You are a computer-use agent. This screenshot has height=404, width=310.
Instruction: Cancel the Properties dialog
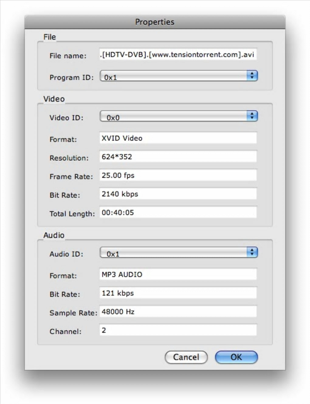point(186,357)
